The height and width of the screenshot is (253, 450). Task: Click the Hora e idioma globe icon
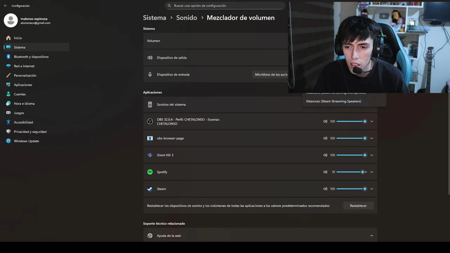8,104
